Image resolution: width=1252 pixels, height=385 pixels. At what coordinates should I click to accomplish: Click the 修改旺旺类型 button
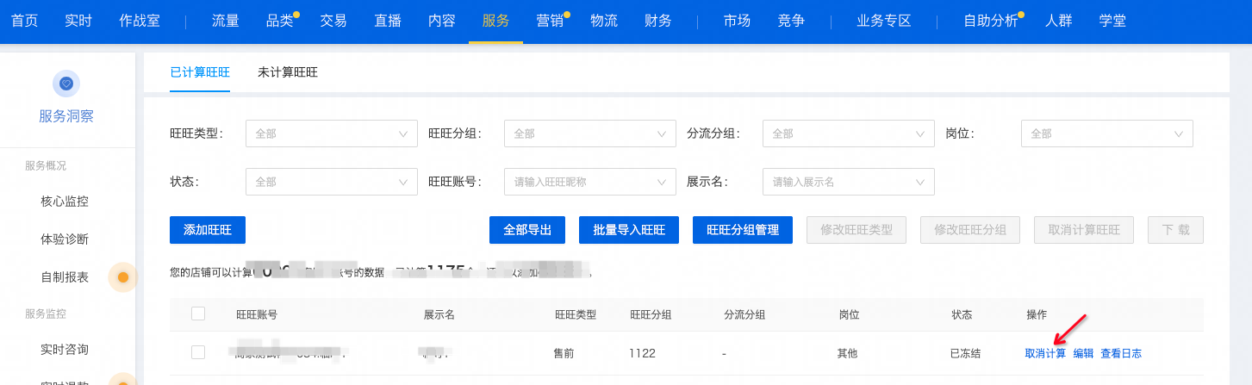click(856, 230)
